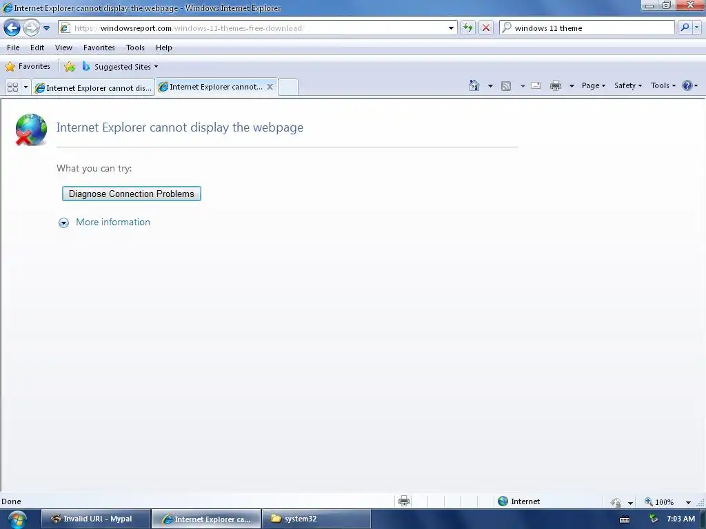Click the 100% zoom level button

click(659, 502)
